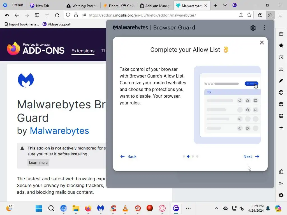
Task: Open downloads sidebar icon
Action: [x=281, y=69]
